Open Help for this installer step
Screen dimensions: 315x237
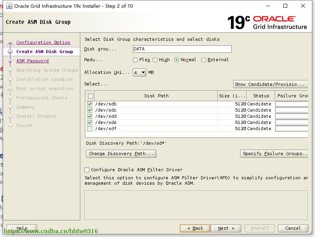coord(22,228)
